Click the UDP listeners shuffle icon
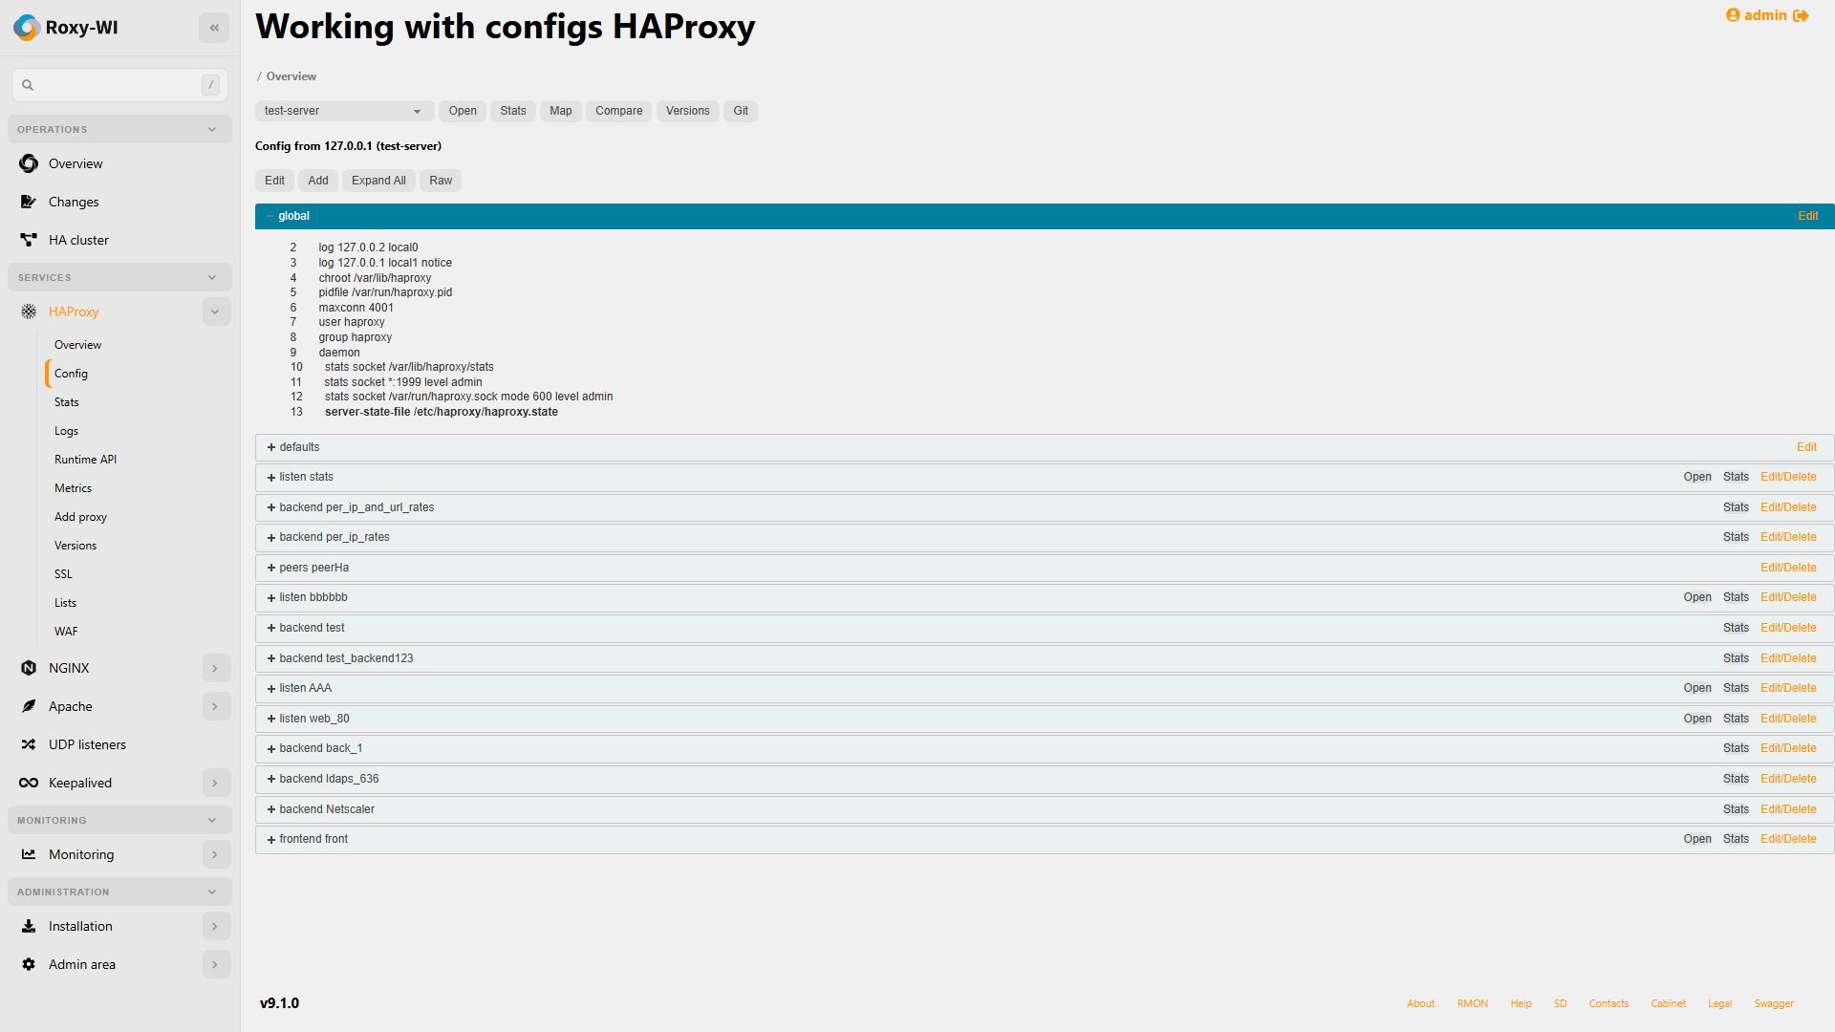The image size is (1835, 1032). 29,744
